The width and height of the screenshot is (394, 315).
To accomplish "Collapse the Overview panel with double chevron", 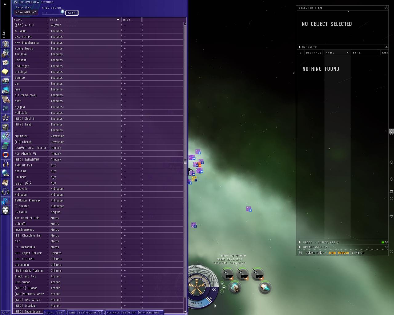I will click(386, 47).
